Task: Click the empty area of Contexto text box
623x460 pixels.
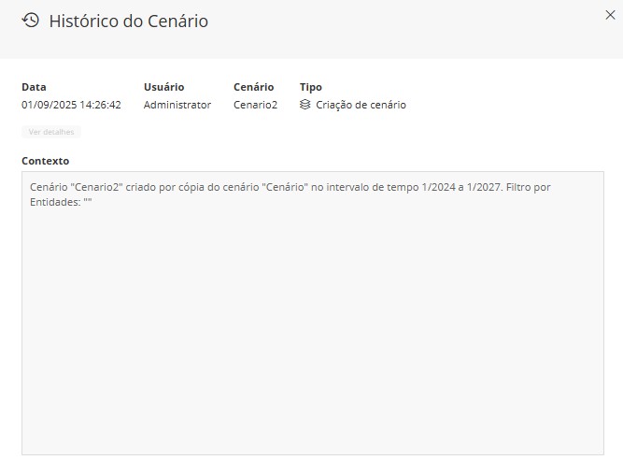Action: click(312, 327)
